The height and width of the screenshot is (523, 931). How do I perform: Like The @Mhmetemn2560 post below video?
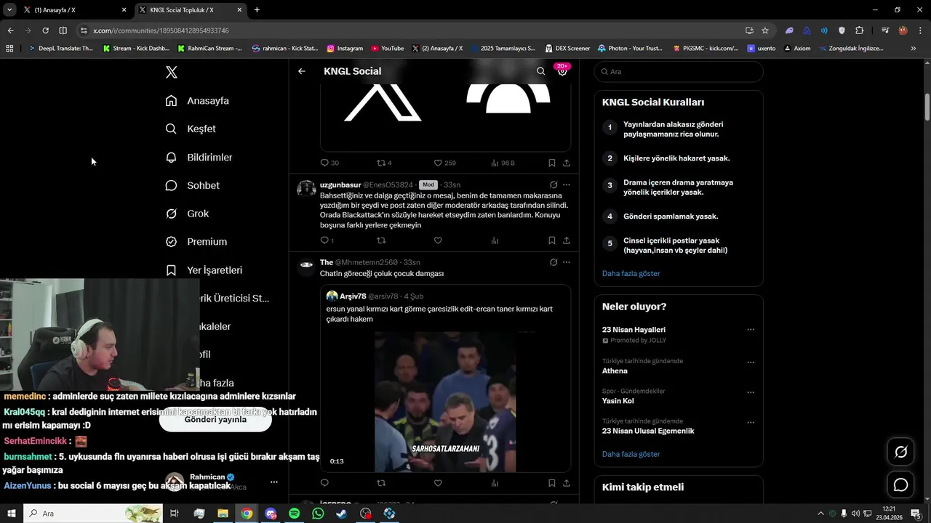pyautogui.click(x=438, y=483)
